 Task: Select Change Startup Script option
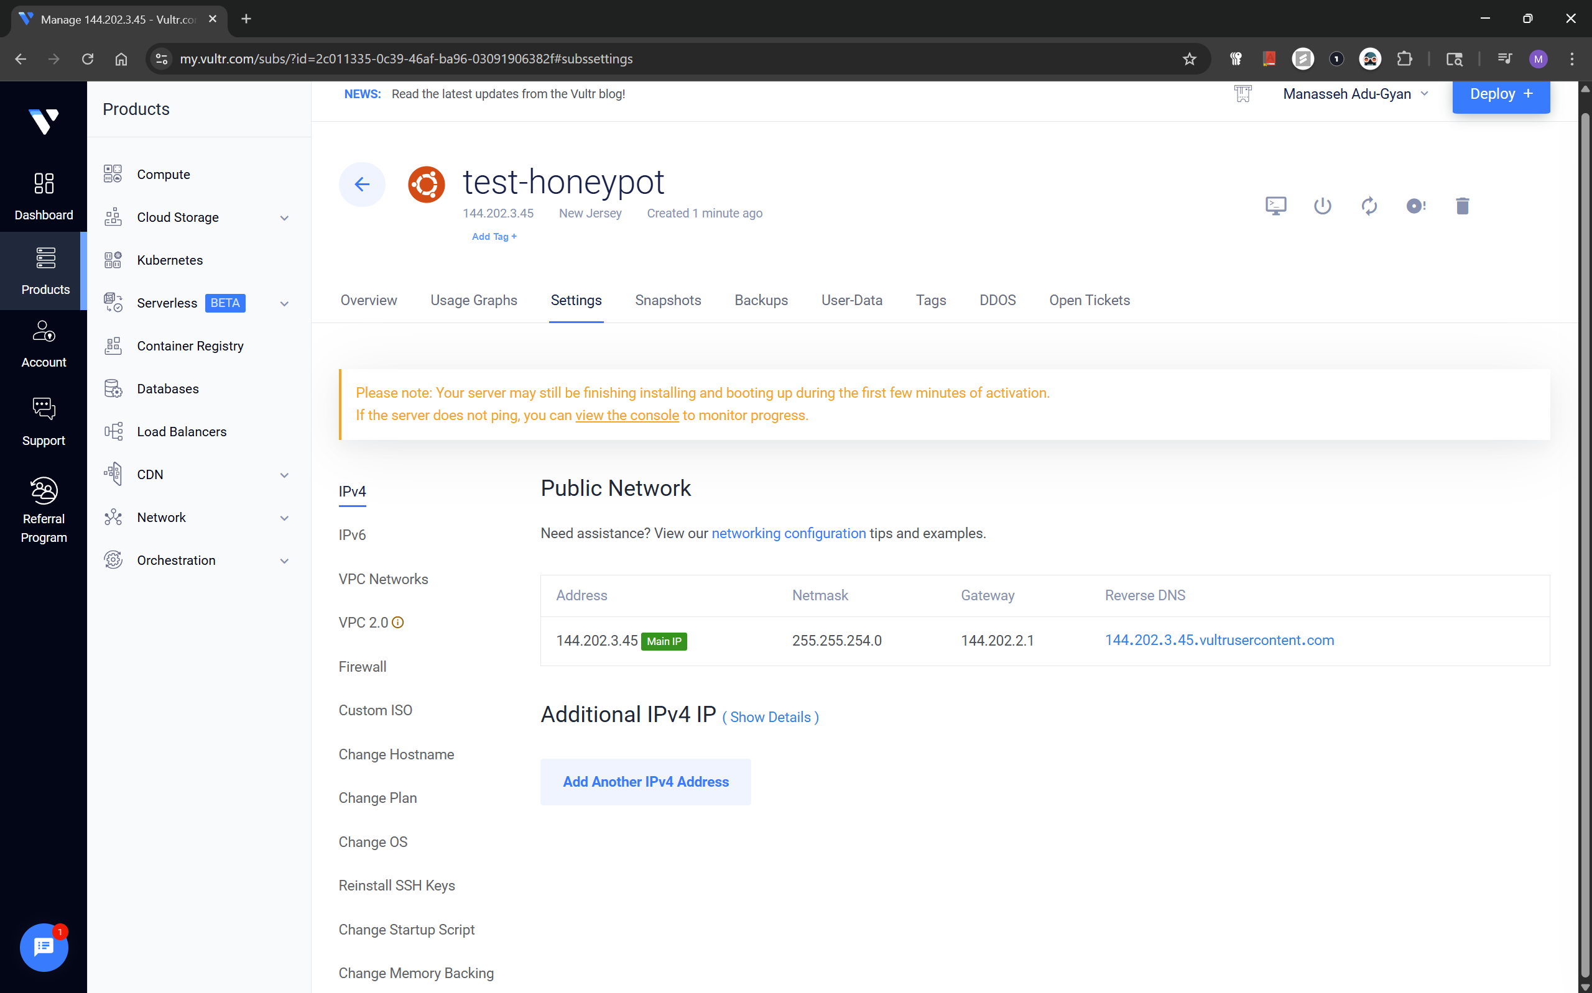406,929
